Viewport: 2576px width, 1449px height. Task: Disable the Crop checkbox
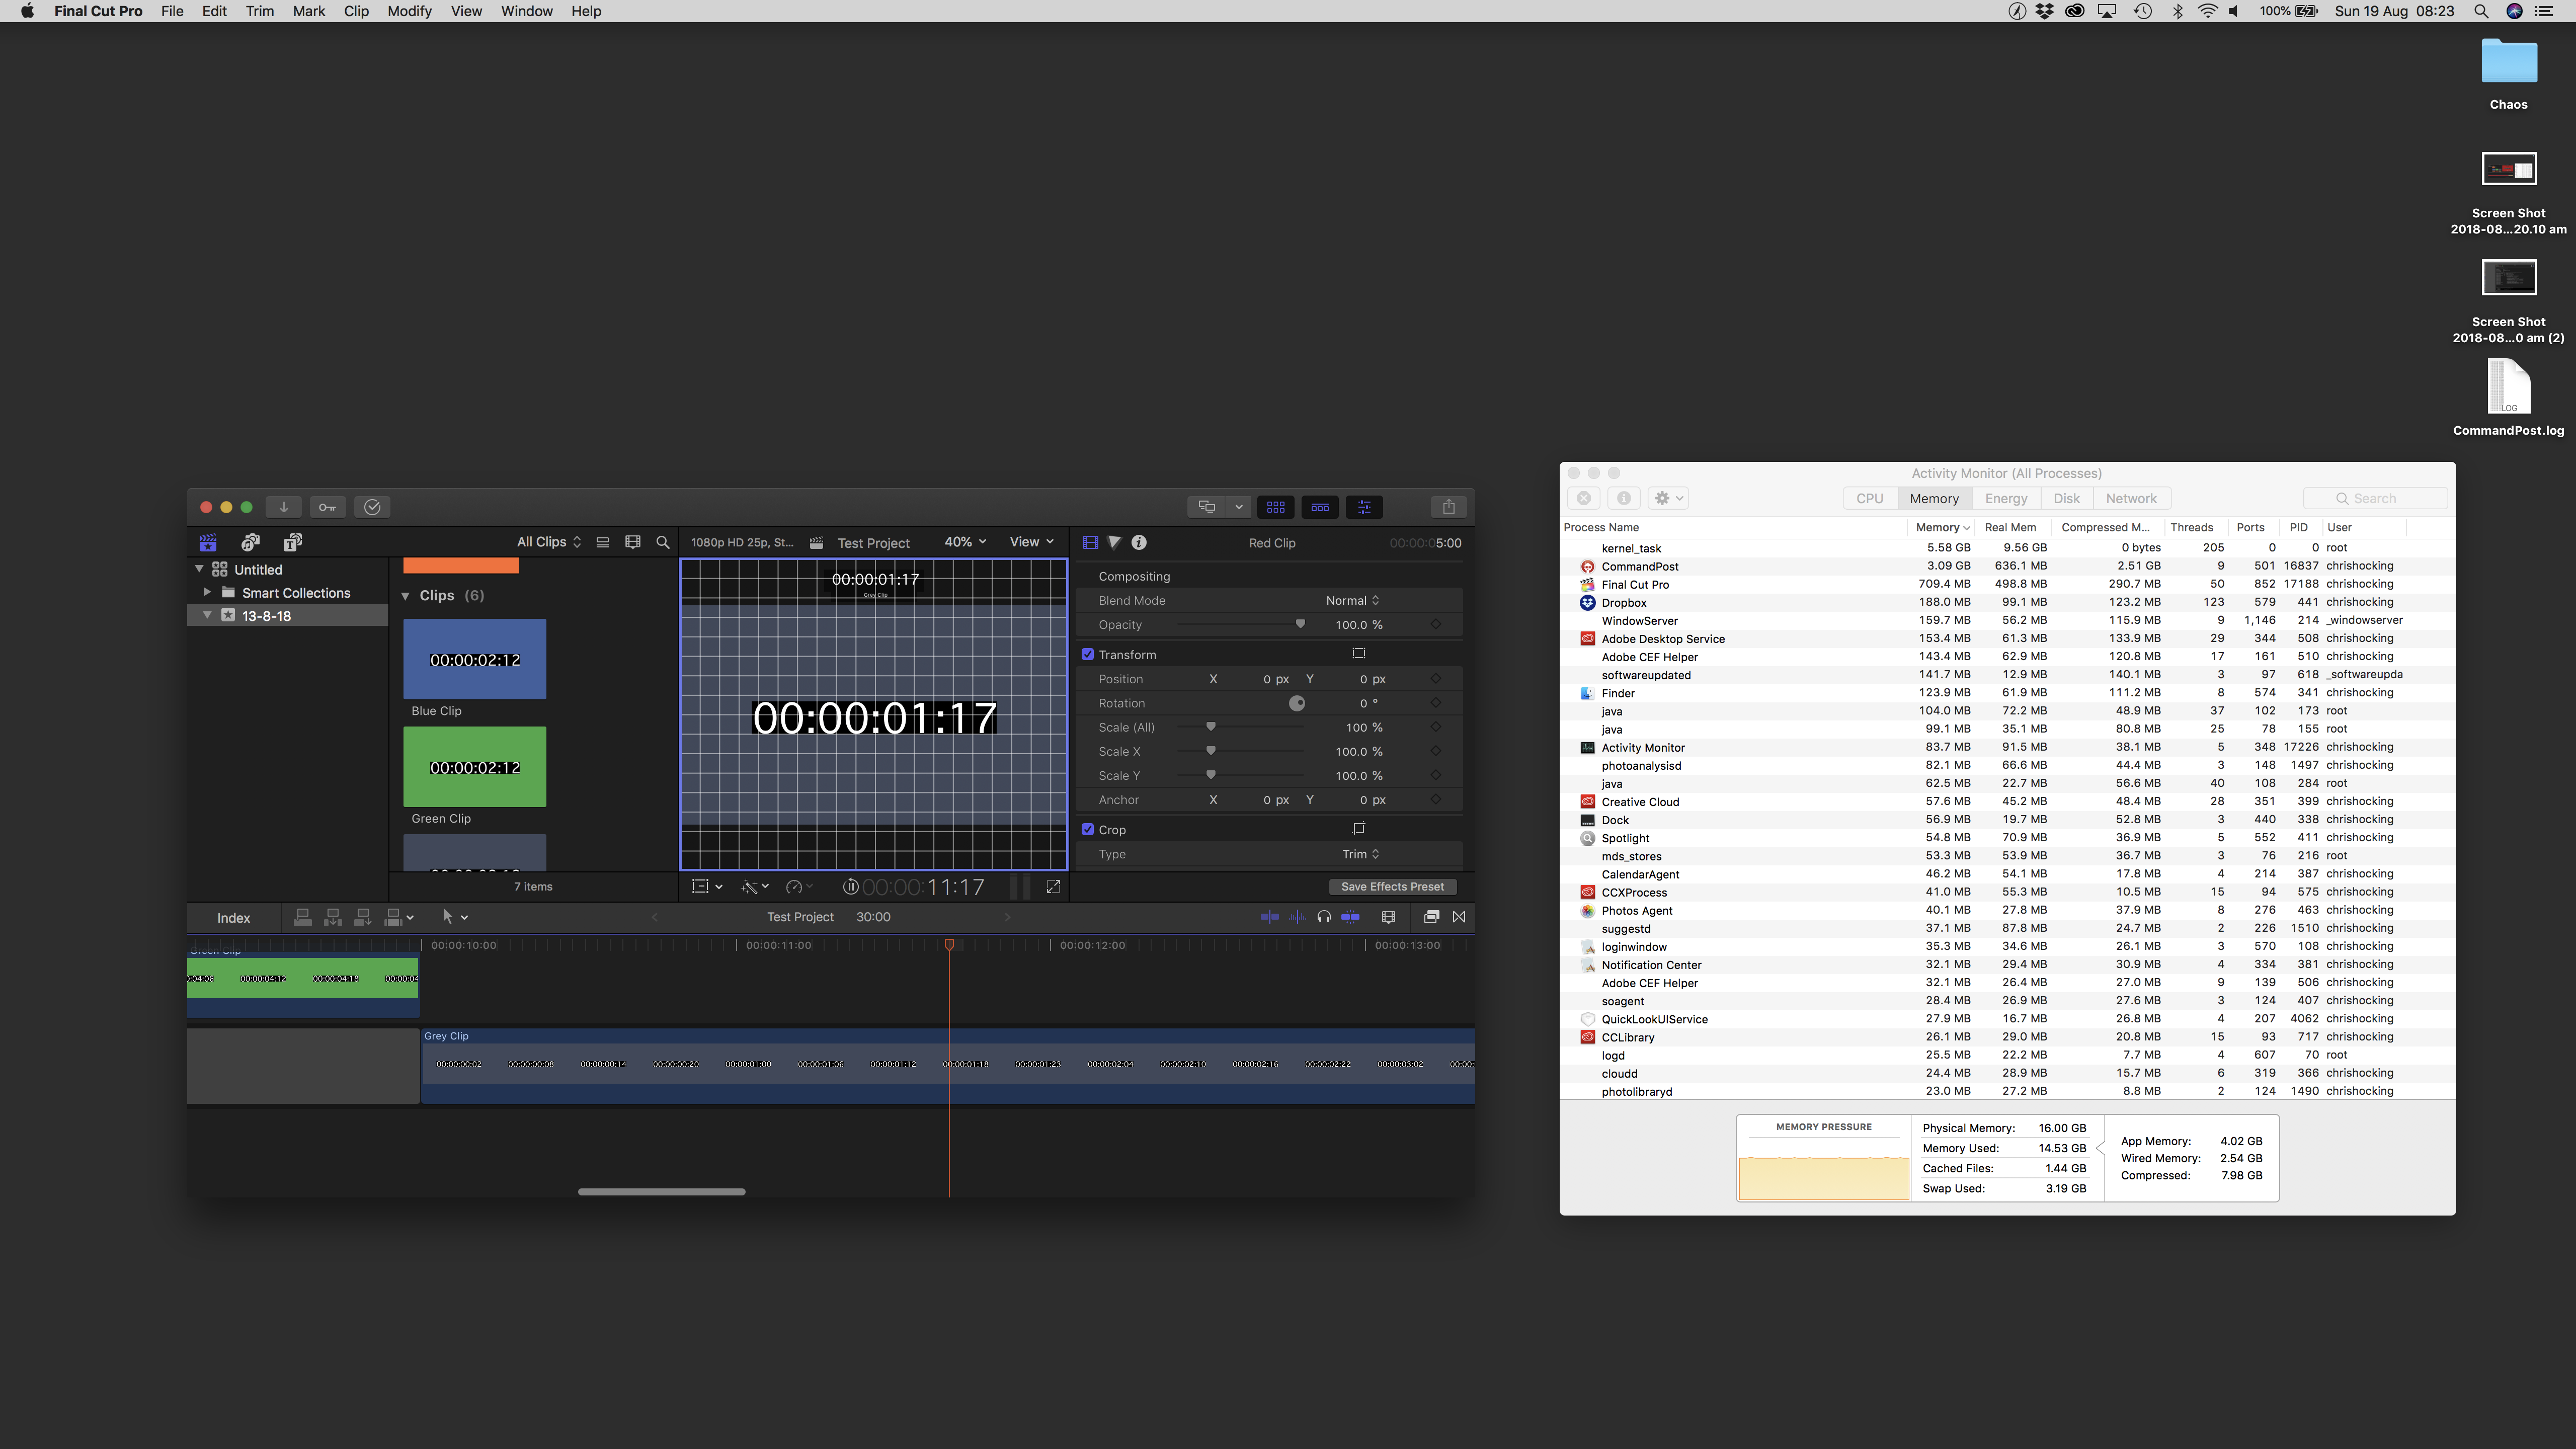(x=1088, y=829)
